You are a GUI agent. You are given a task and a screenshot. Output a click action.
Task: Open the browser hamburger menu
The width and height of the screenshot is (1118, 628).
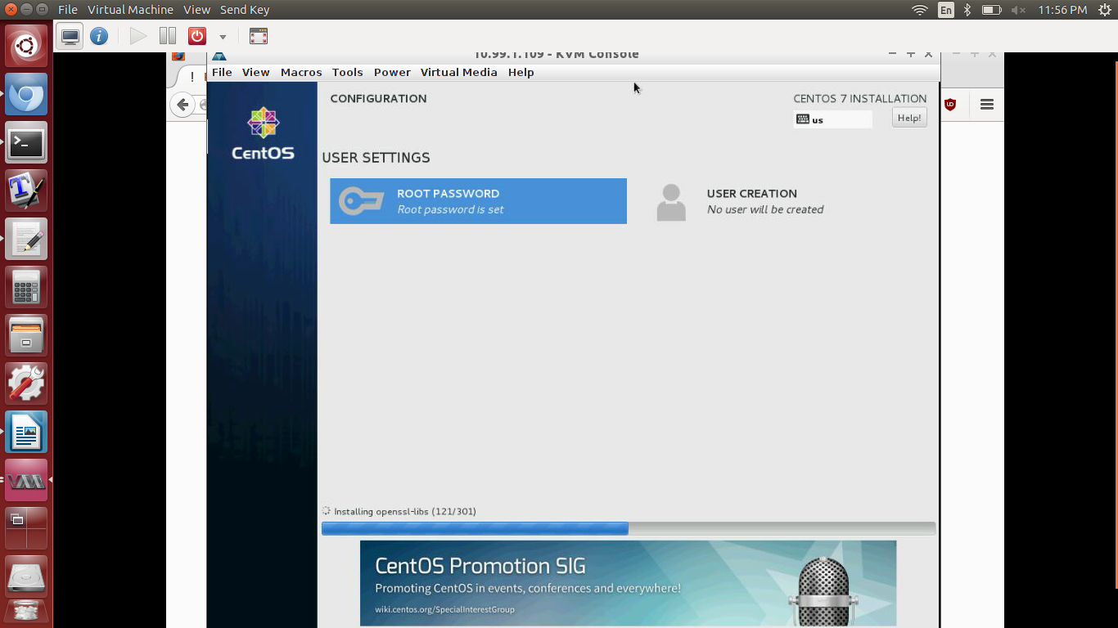click(987, 105)
